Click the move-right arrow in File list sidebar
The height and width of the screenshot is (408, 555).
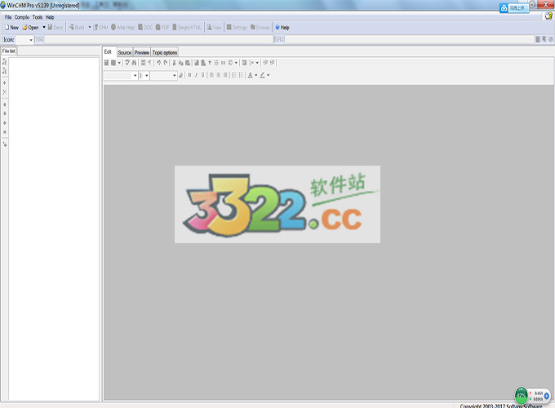[5, 132]
